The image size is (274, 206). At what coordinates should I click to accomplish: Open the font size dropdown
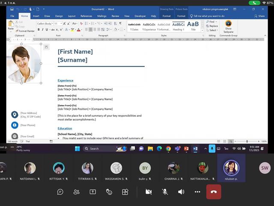pos(61,24)
